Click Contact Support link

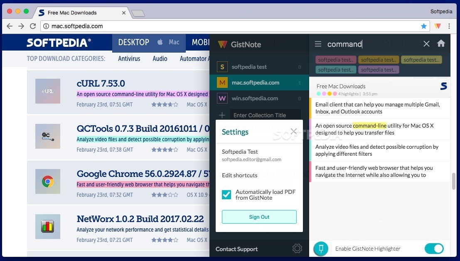click(x=236, y=249)
